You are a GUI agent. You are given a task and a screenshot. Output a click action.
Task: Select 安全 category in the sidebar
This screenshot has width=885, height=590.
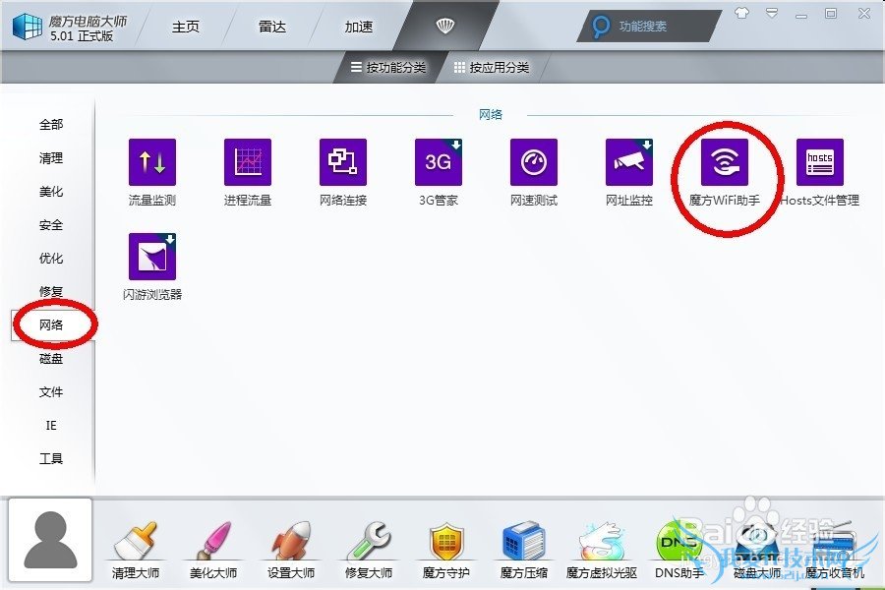[51, 225]
